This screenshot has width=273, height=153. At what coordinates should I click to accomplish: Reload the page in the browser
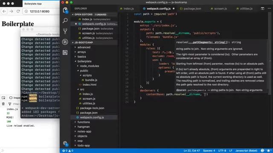tap(18, 11)
